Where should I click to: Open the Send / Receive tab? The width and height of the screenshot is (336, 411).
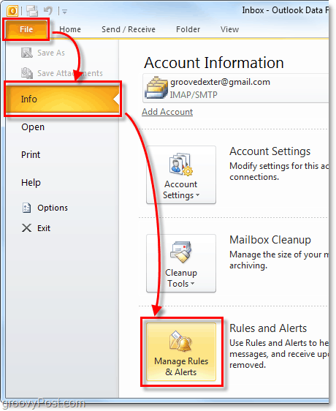click(129, 29)
